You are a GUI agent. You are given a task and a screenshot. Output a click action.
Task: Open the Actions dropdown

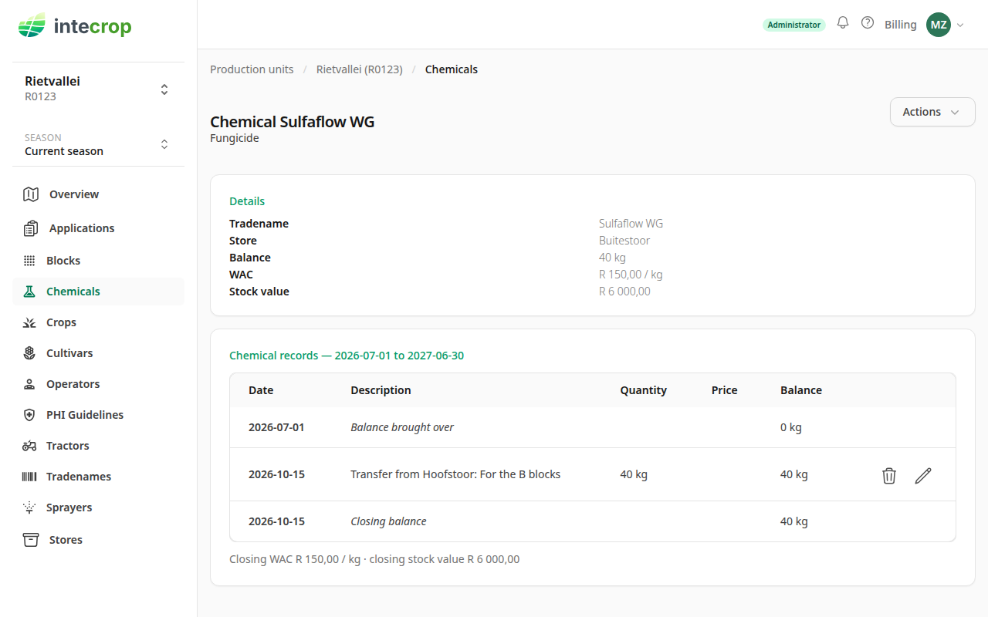point(932,112)
